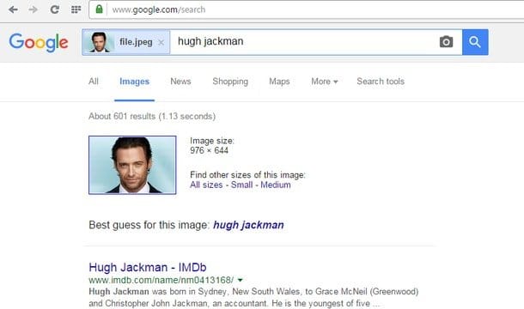The image size is (524, 309).
Task: Open the Hugh Jackman - IMDb result
Action: pyautogui.click(x=148, y=267)
